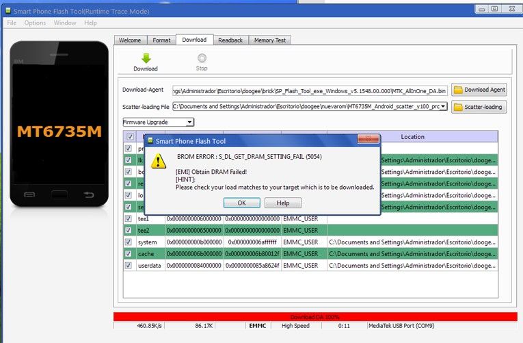Toggle the select-all header checkbox

click(x=130, y=137)
